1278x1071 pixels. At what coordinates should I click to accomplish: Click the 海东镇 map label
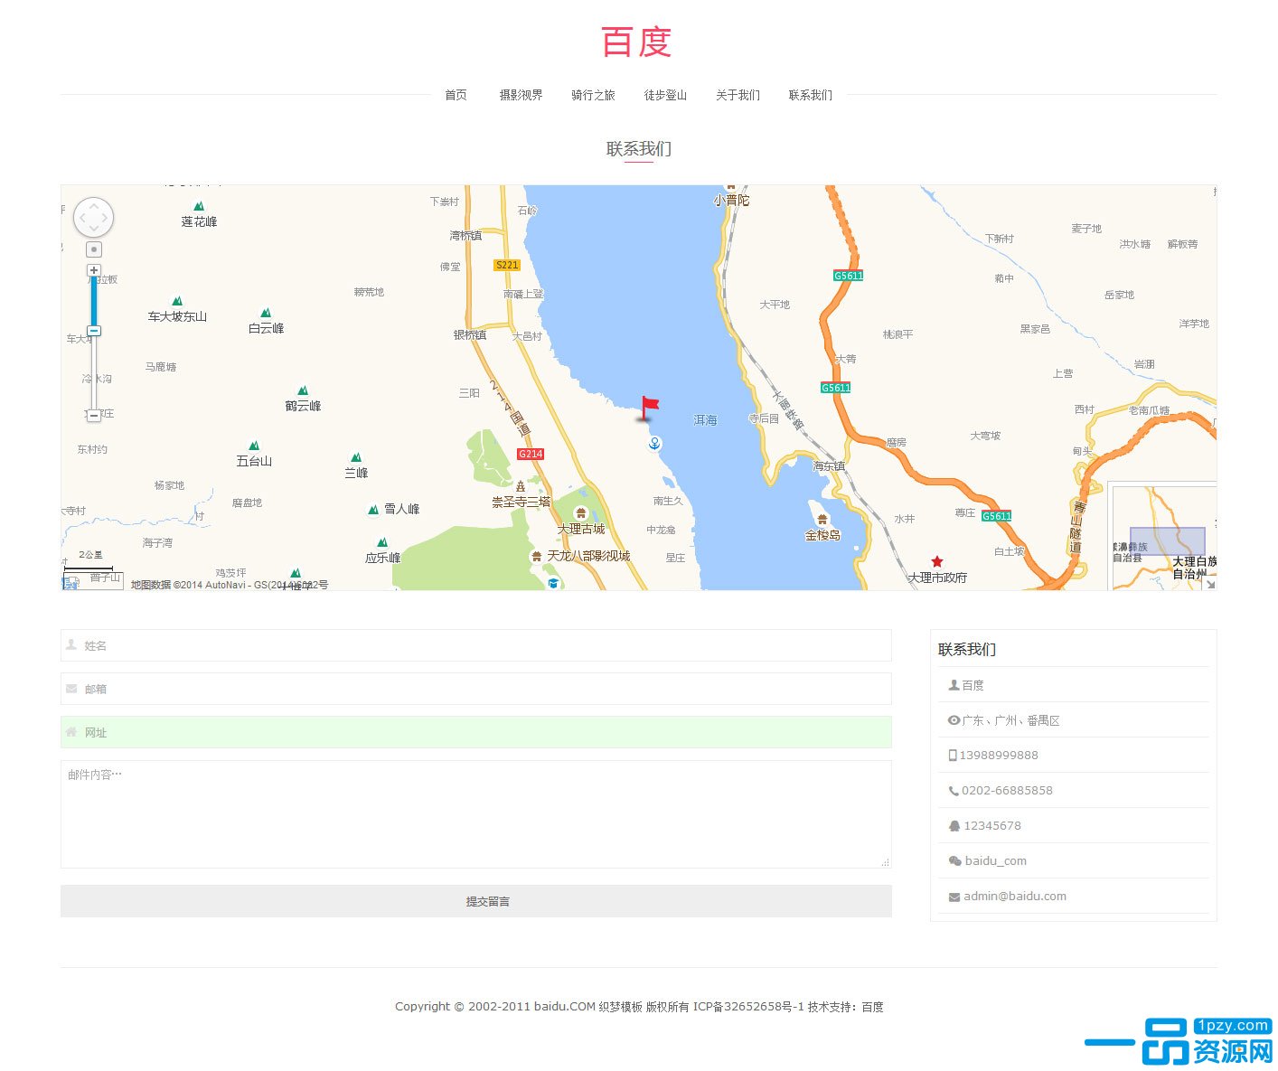coord(829,466)
